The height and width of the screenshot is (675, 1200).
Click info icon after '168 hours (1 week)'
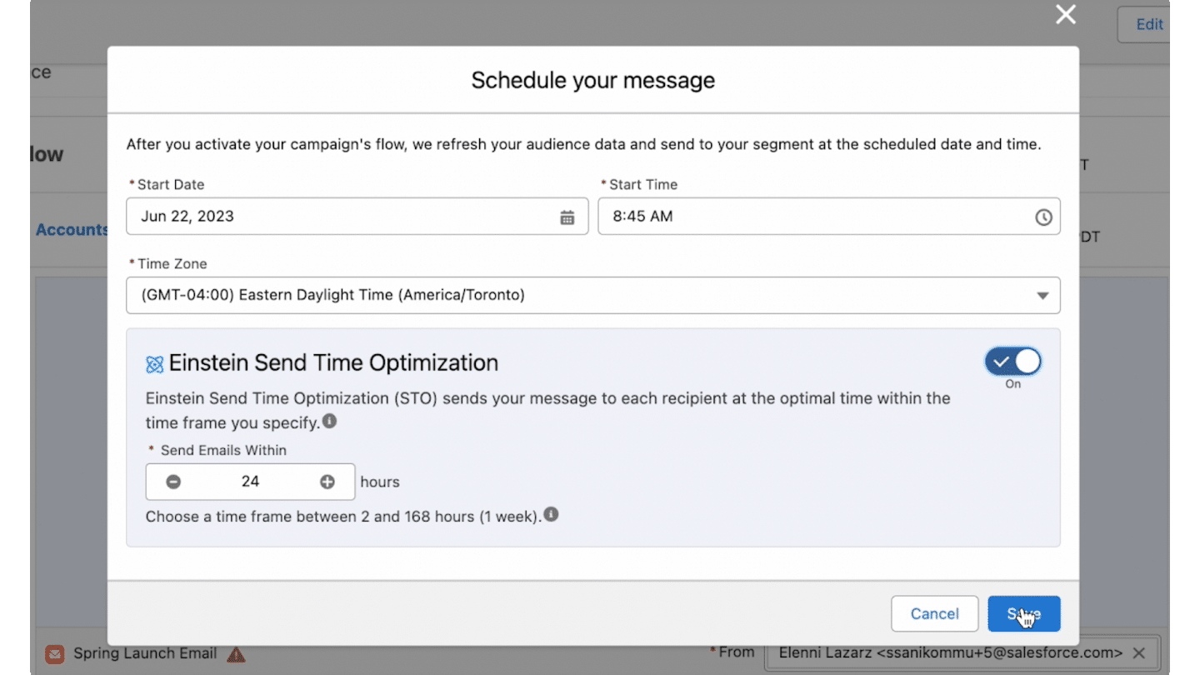[x=551, y=514]
